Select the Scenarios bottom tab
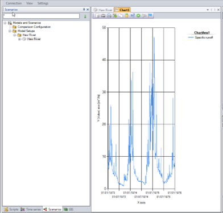The image size is (223, 213). 52,209
